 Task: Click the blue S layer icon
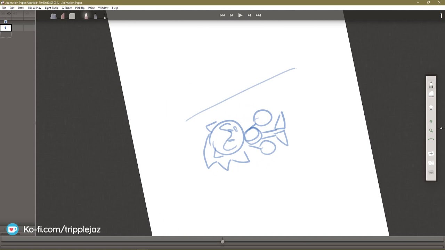click(x=6, y=22)
